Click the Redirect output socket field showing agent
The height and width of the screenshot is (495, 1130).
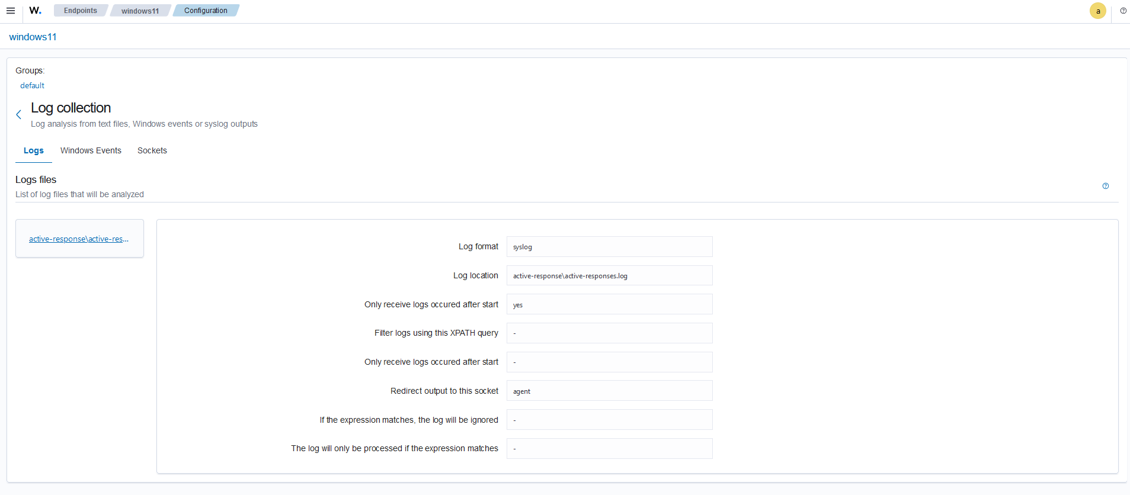click(609, 391)
